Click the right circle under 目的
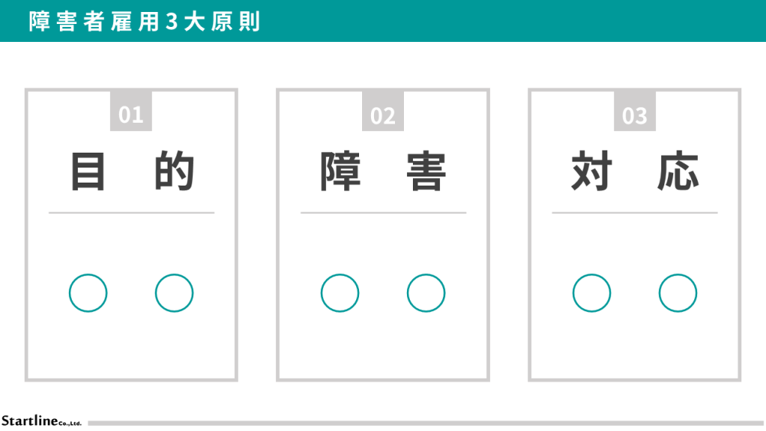Image resolution: width=766 pixels, height=431 pixels. tap(174, 293)
